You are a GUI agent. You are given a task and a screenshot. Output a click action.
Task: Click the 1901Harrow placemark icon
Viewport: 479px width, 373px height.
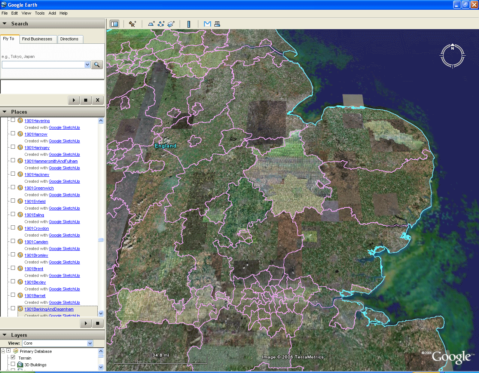pyautogui.click(x=20, y=134)
